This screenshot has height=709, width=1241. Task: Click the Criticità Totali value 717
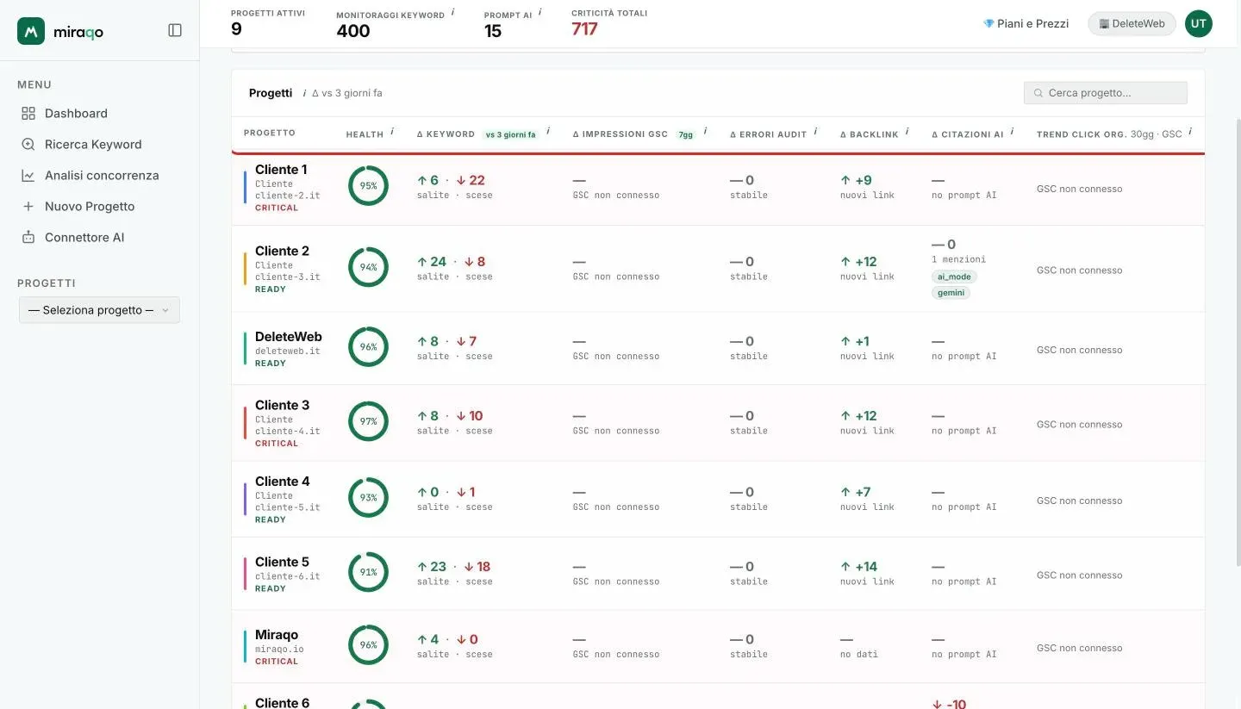pos(584,28)
